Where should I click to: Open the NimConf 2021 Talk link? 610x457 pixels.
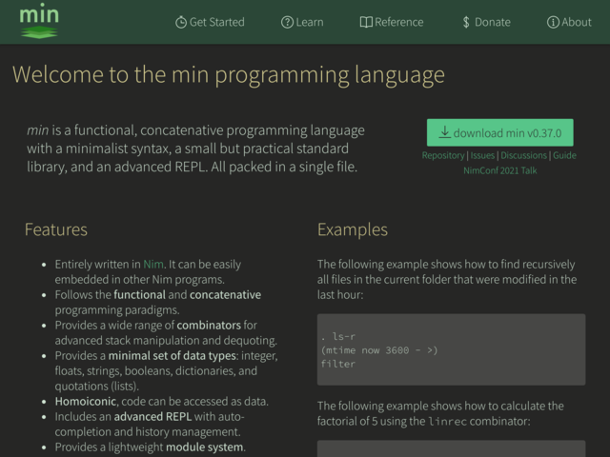tap(499, 170)
